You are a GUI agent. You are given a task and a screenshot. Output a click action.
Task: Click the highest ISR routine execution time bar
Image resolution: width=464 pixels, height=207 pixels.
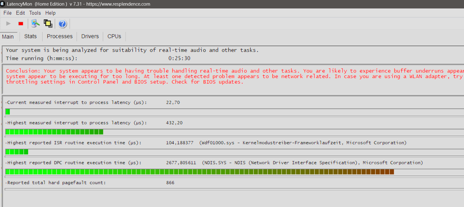click(x=17, y=152)
